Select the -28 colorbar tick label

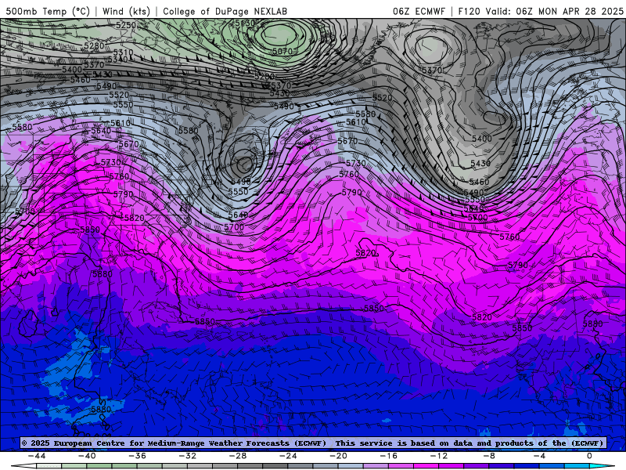click(x=238, y=456)
